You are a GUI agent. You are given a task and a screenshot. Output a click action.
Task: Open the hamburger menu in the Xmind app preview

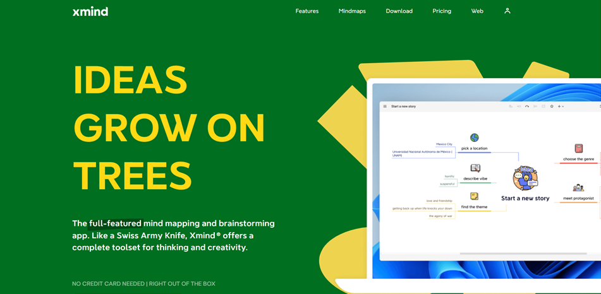click(385, 107)
